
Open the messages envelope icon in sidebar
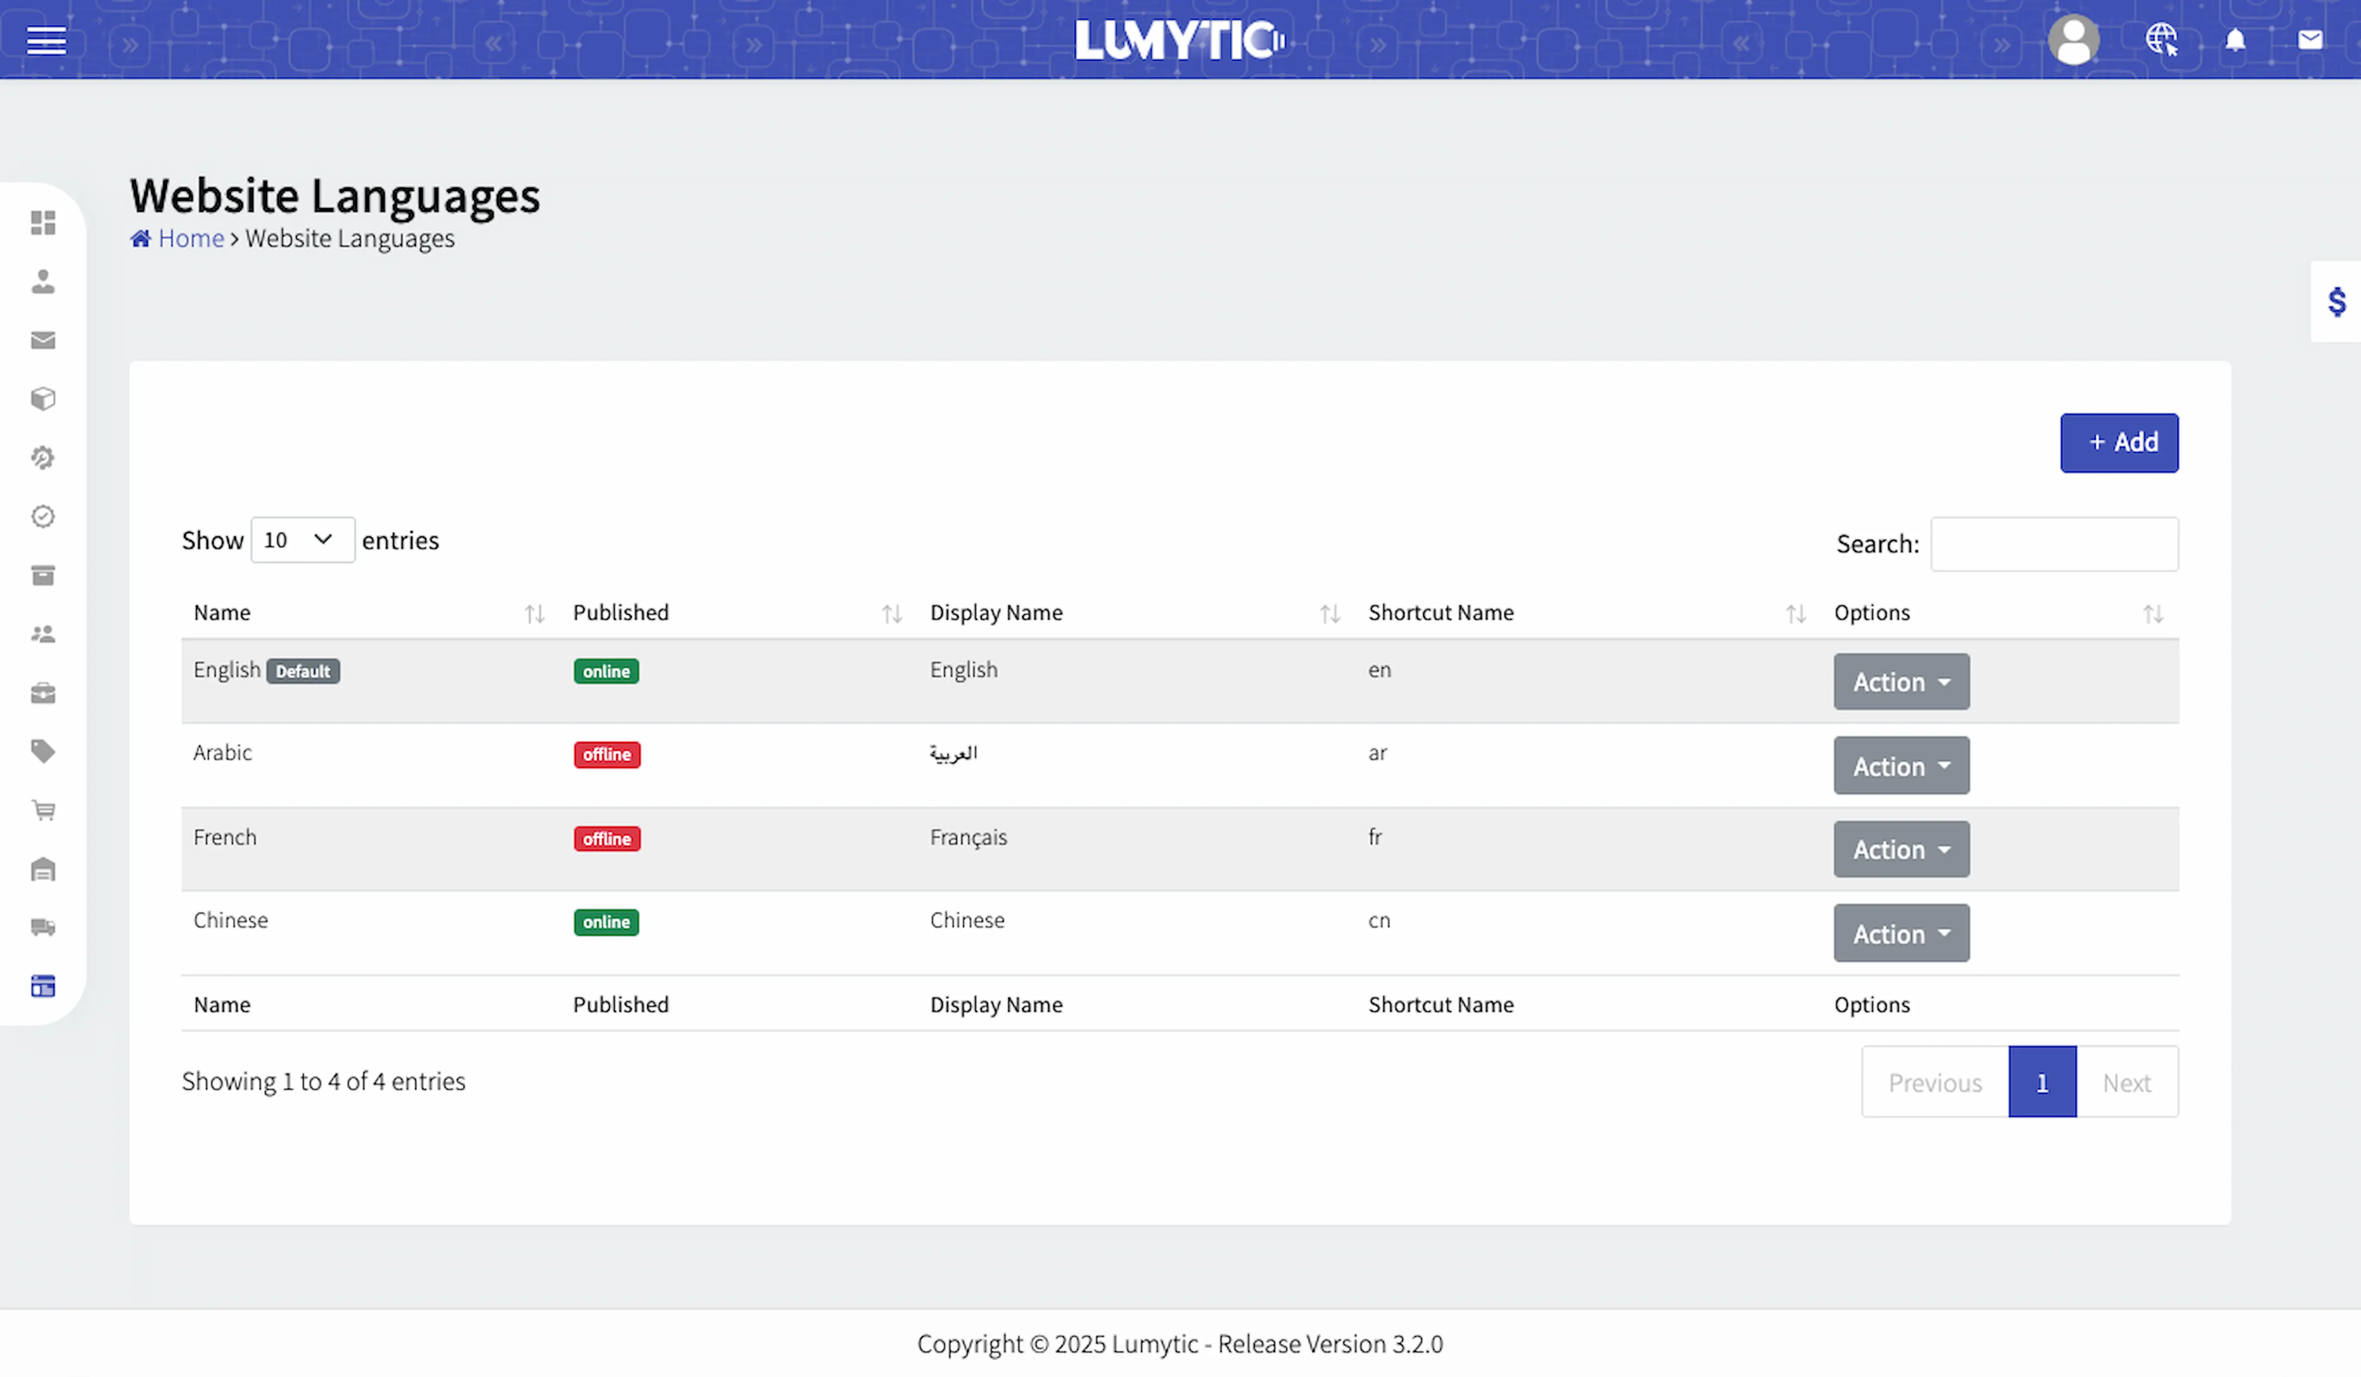tap(43, 340)
